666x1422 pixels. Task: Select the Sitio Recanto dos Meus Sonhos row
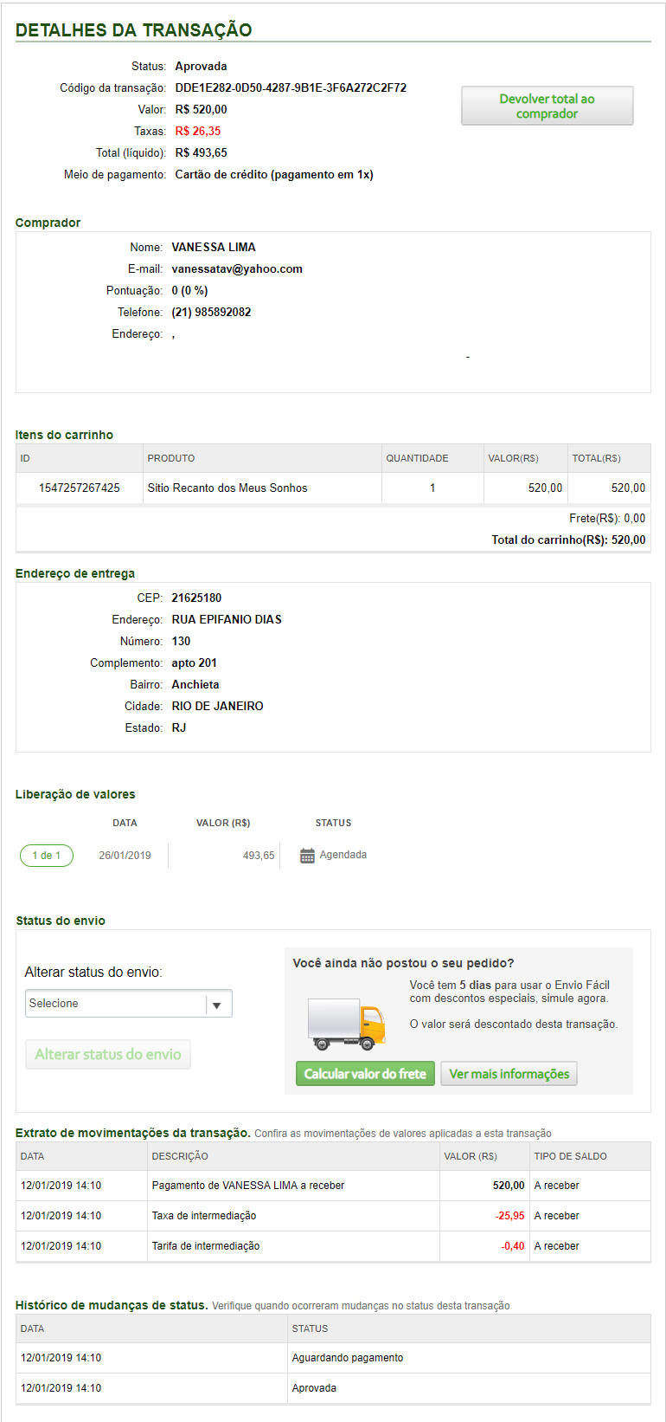(227, 488)
